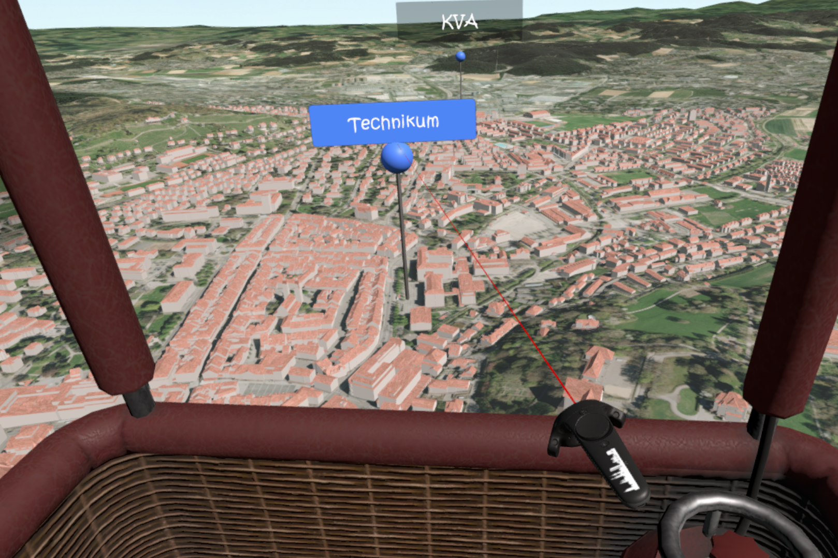The image size is (838, 558).
Task: Select the grey KVA label
Action: (459, 21)
